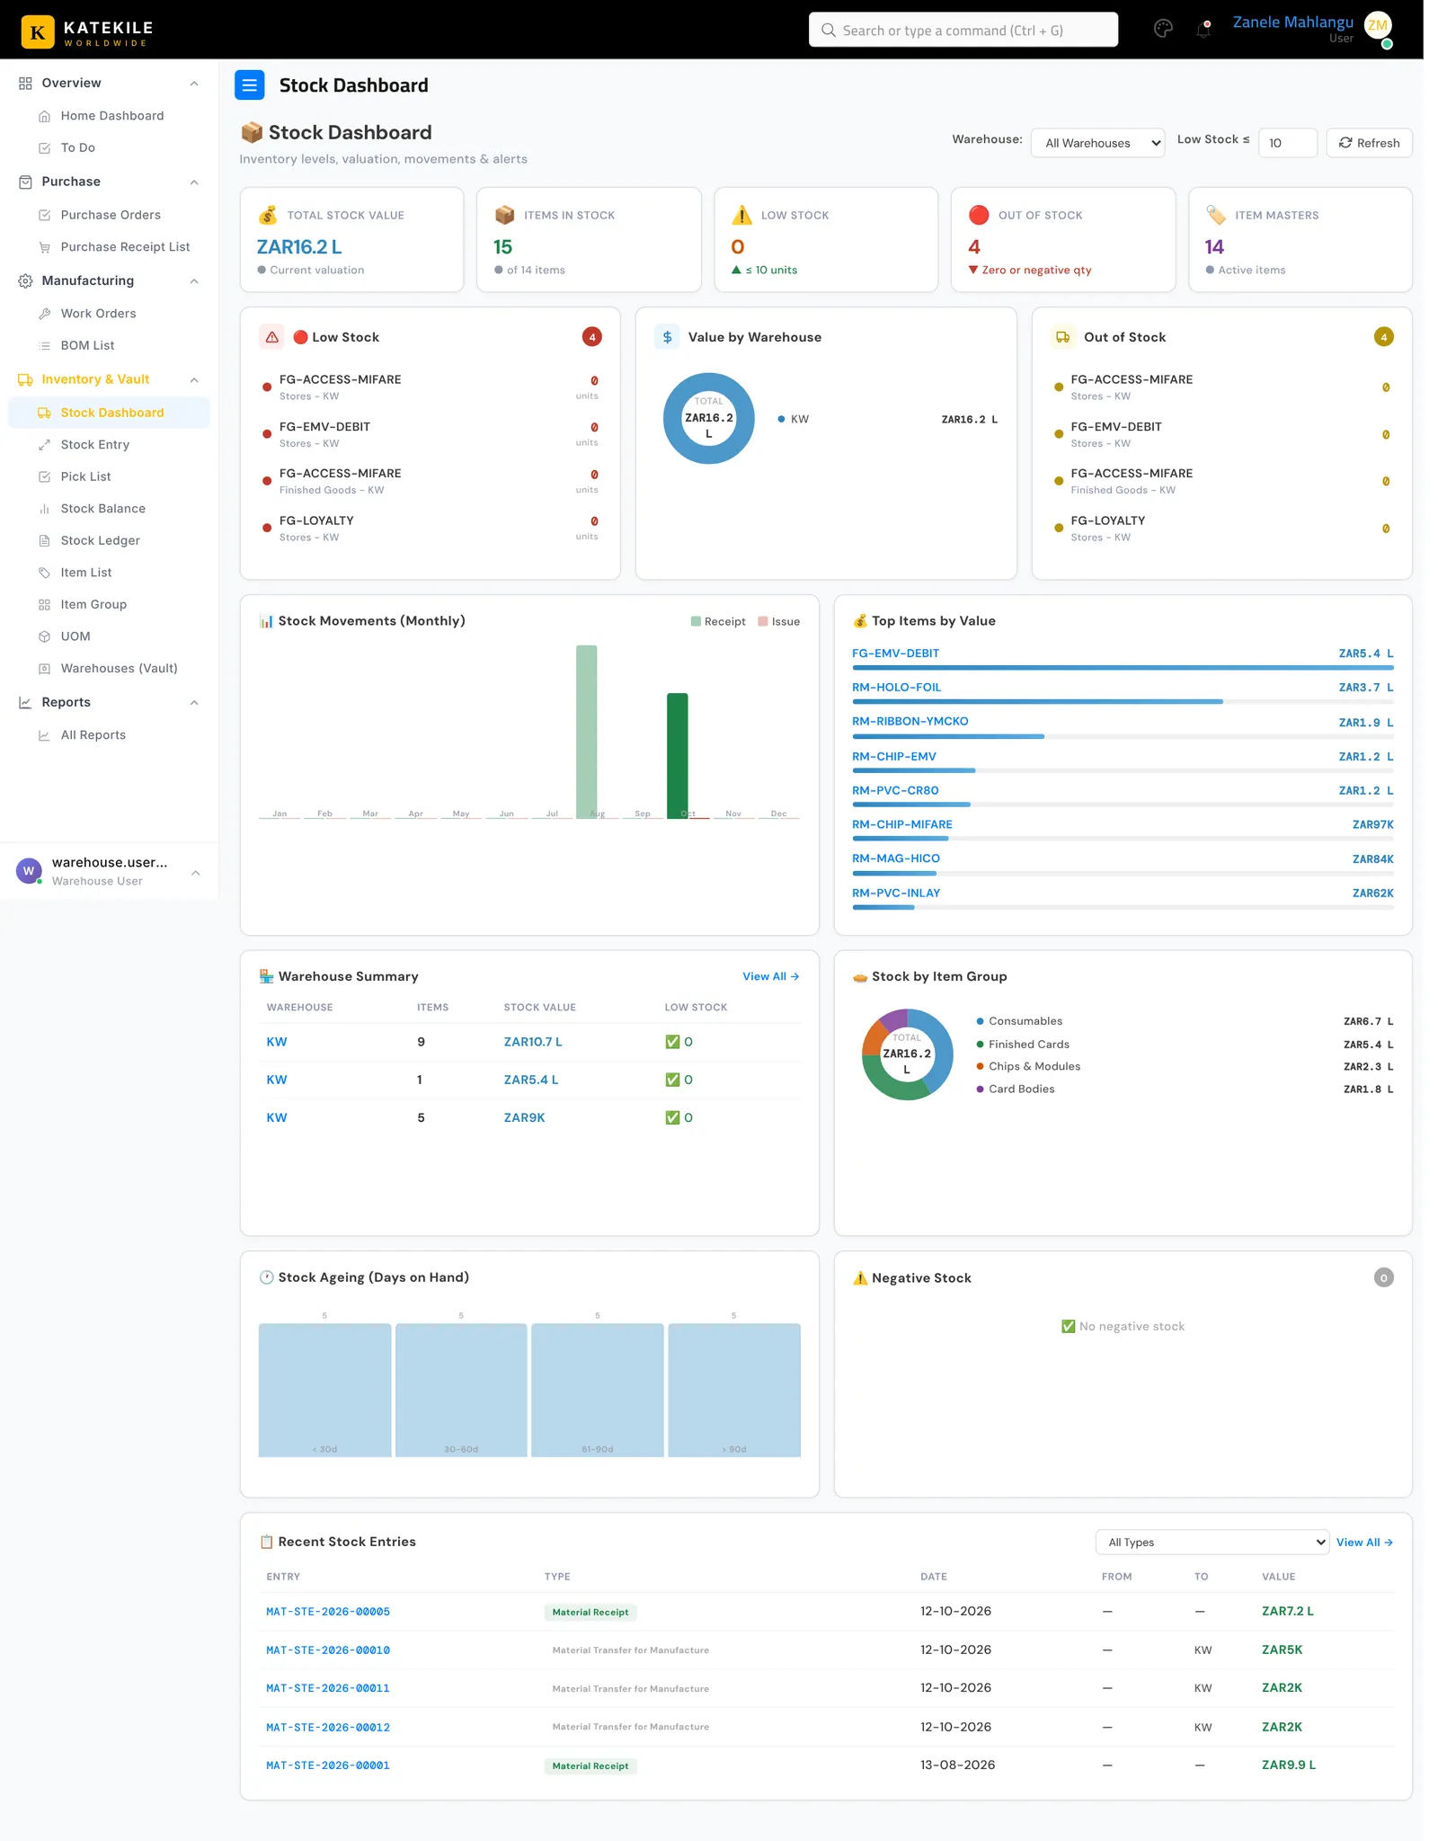This screenshot has width=1438, height=1841.
Task: Collapse Inventory & Vault section
Action: click(x=194, y=380)
